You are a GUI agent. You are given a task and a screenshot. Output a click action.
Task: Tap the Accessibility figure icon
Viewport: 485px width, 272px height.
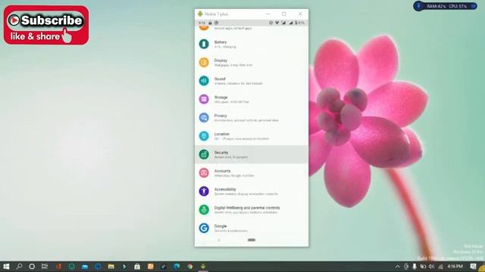(x=204, y=191)
